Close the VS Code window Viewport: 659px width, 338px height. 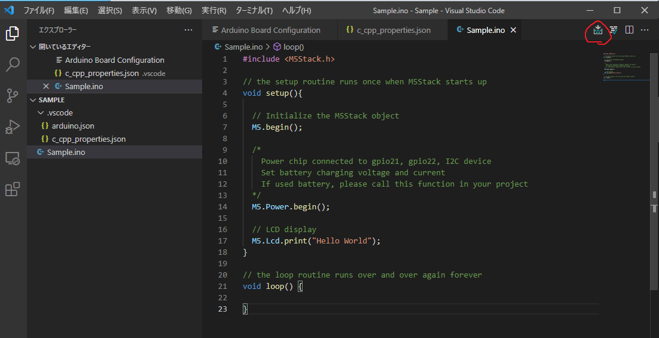pos(645,10)
